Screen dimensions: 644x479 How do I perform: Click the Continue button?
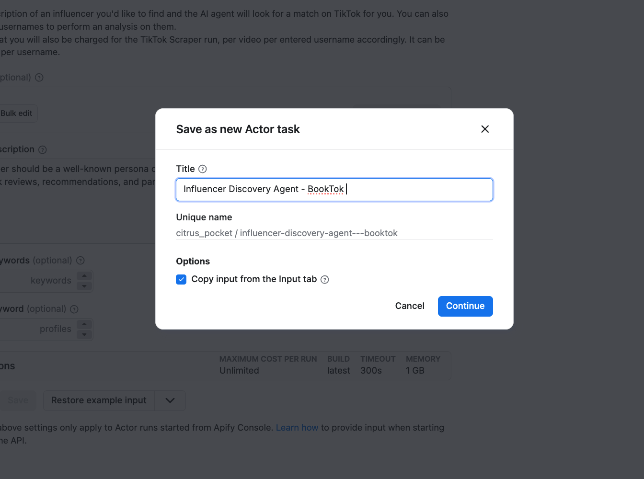click(x=465, y=306)
